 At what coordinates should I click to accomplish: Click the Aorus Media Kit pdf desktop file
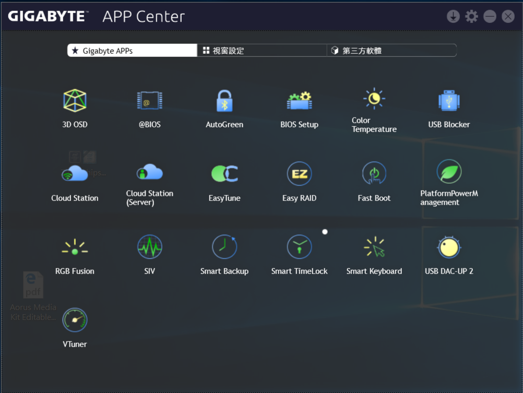click(x=33, y=295)
